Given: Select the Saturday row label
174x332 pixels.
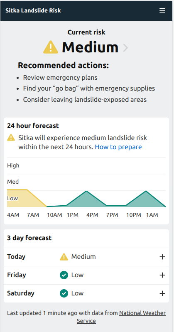Looking at the screenshot, I should [20, 293].
